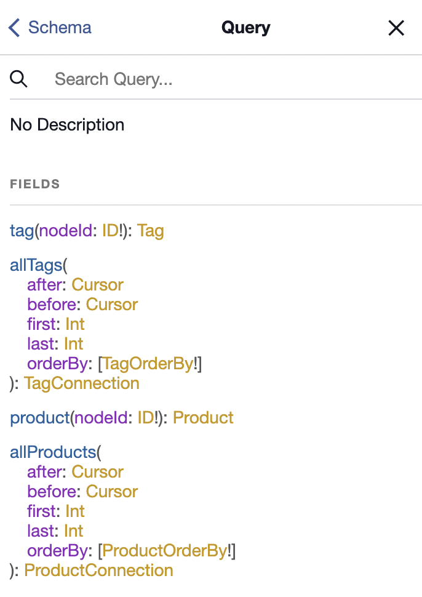The height and width of the screenshot is (597, 422).
Task: Open the Int type from the first argument
Action: (75, 324)
